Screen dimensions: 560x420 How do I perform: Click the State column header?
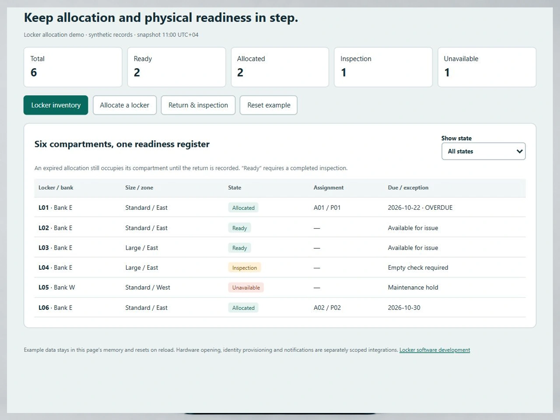tap(234, 187)
